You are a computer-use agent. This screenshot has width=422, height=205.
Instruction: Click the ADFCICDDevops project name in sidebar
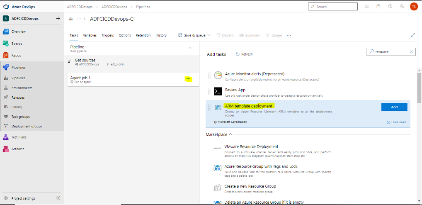25,19
